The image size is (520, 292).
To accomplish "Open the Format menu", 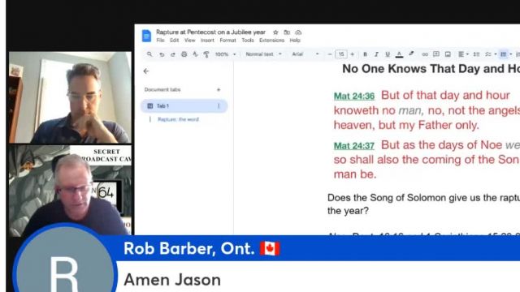I will tap(227, 41).
